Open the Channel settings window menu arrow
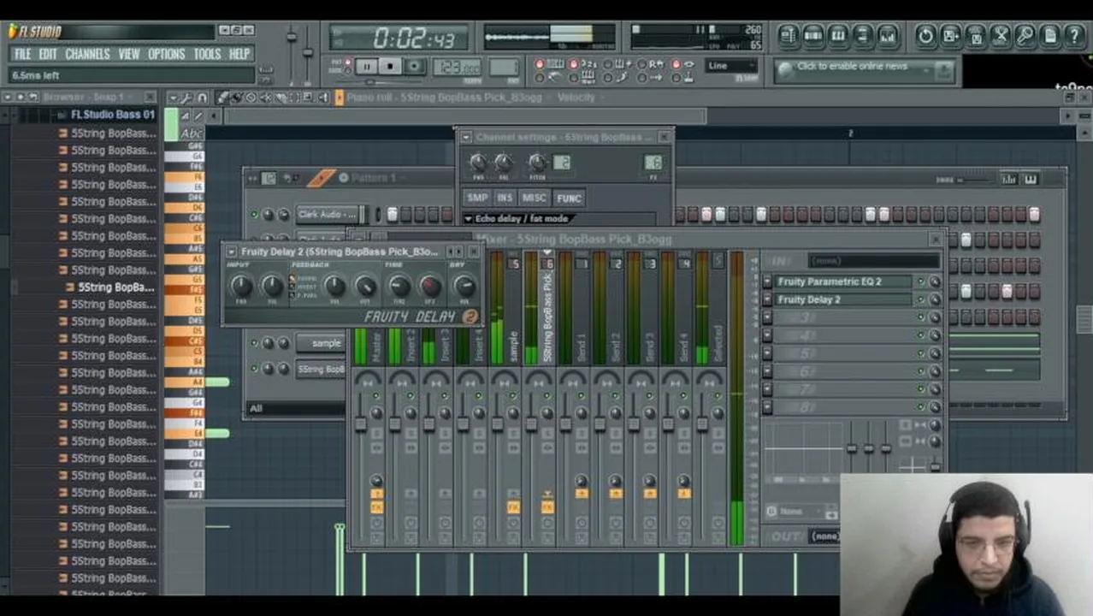Image resolution: width=1093 pixels, height=616 pixels. pos(466,137)
